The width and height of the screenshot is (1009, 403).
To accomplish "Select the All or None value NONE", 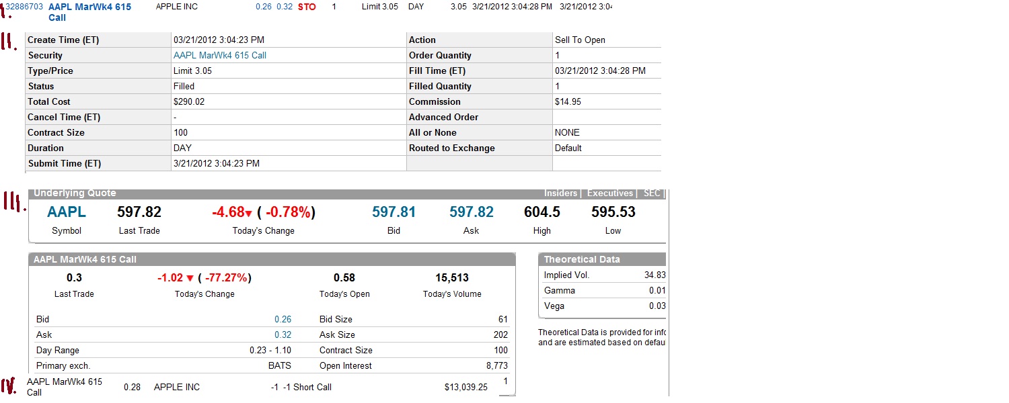I will pyautogui.click(x=567, y=133).
